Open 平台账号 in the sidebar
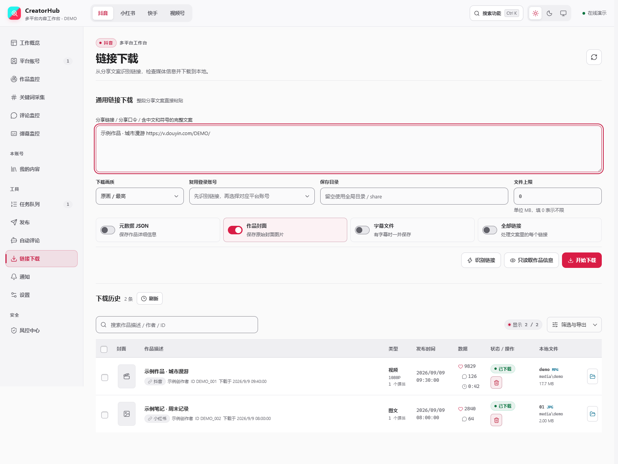Viewport: 618px width, 464px height. click(x=41, y=61)
